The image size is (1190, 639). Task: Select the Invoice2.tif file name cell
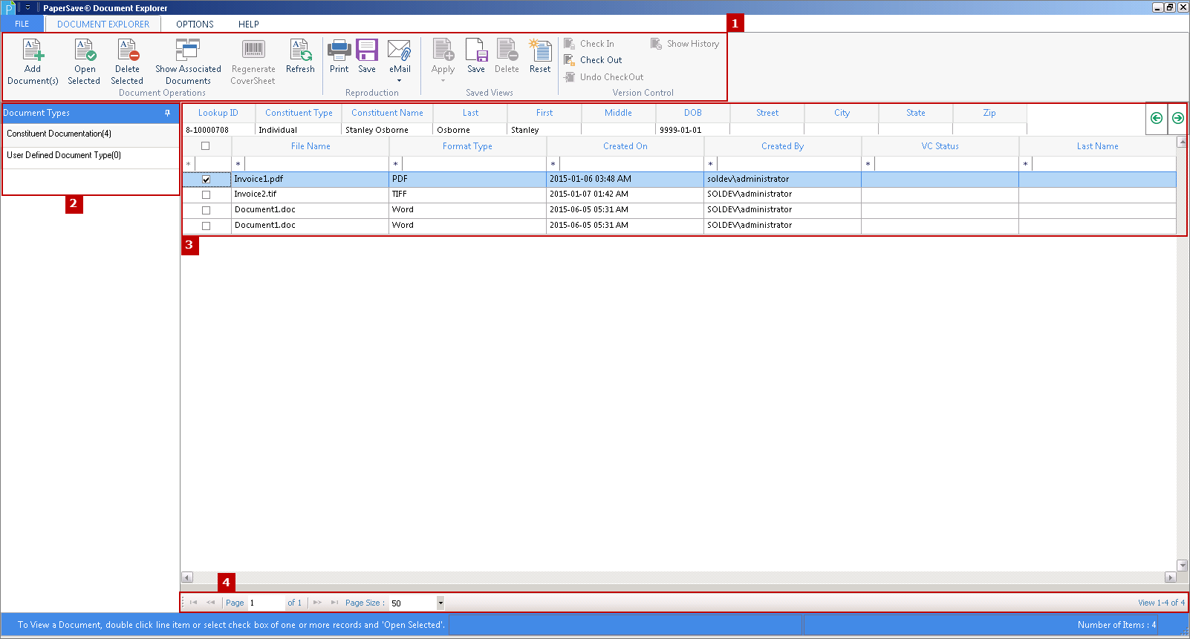point(310,194)
